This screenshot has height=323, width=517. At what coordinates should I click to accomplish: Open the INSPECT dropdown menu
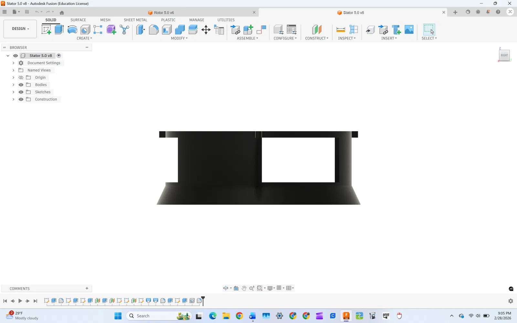click(347, 38)
